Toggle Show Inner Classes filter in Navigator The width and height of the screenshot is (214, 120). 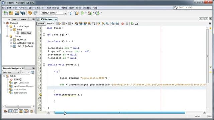pos(26,111)
